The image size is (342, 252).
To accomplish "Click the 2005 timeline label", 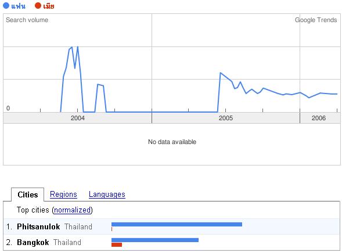I will pyautogui.click(x=226, y=118).
